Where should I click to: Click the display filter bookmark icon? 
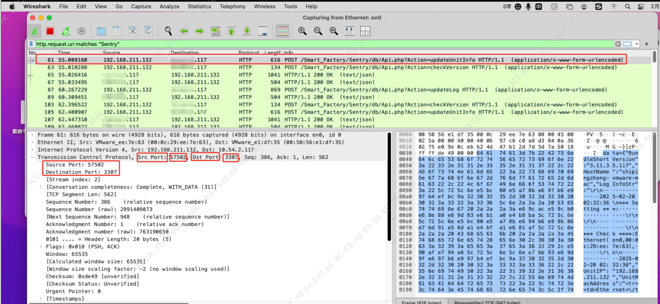point(31,44)
